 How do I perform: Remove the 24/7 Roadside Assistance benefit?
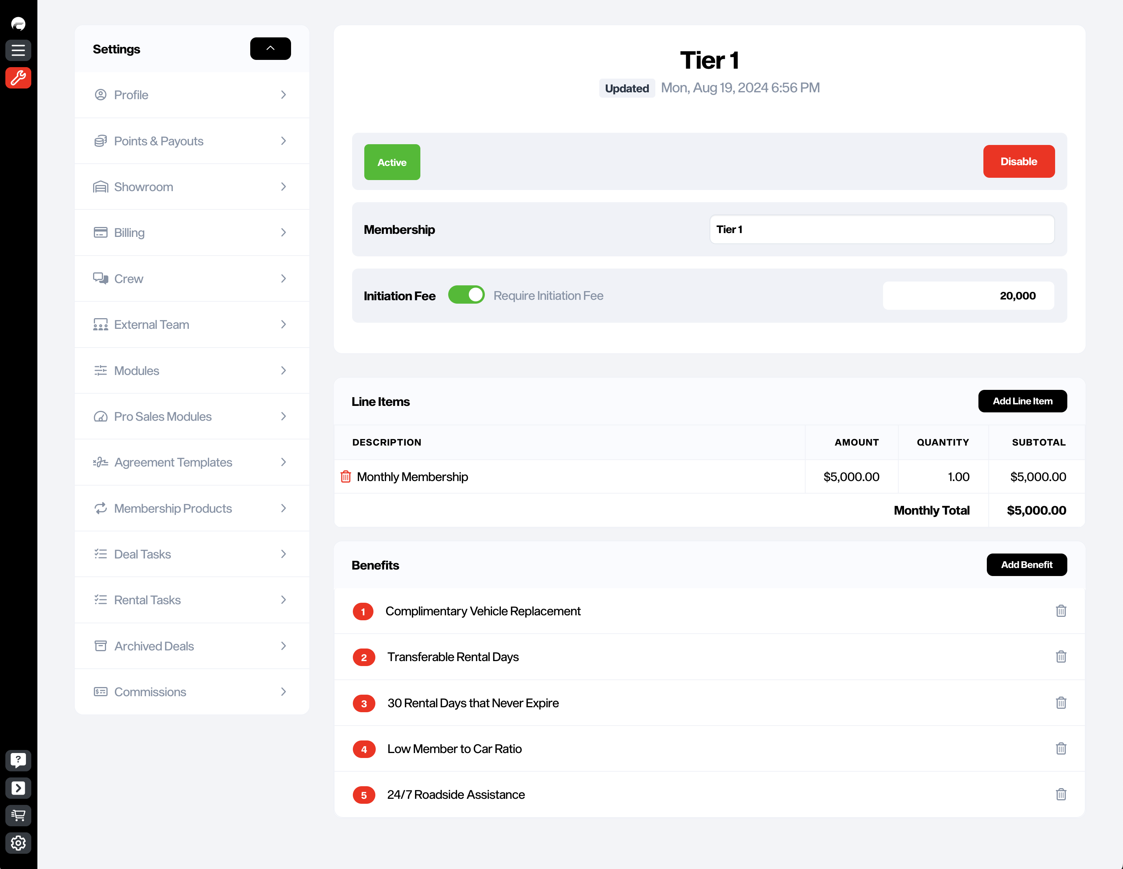pos(1060,795)
